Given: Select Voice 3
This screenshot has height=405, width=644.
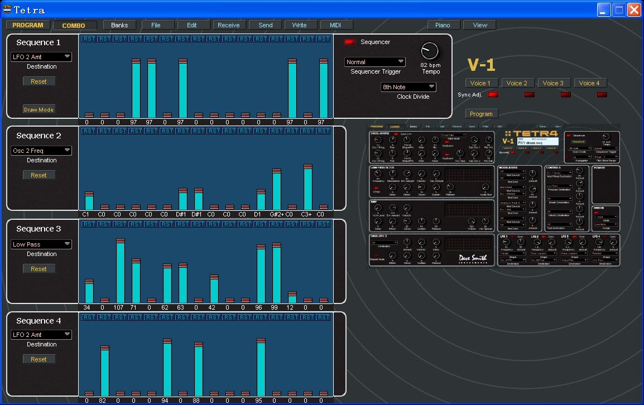Looking at the screenshot, I should pyautogui.click(x=553, y=83).
